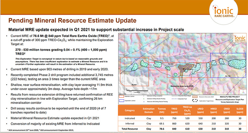Click the Resource Area June 2020 label
This screenshot has width=248, height=133.
click(x=182, y=86)
